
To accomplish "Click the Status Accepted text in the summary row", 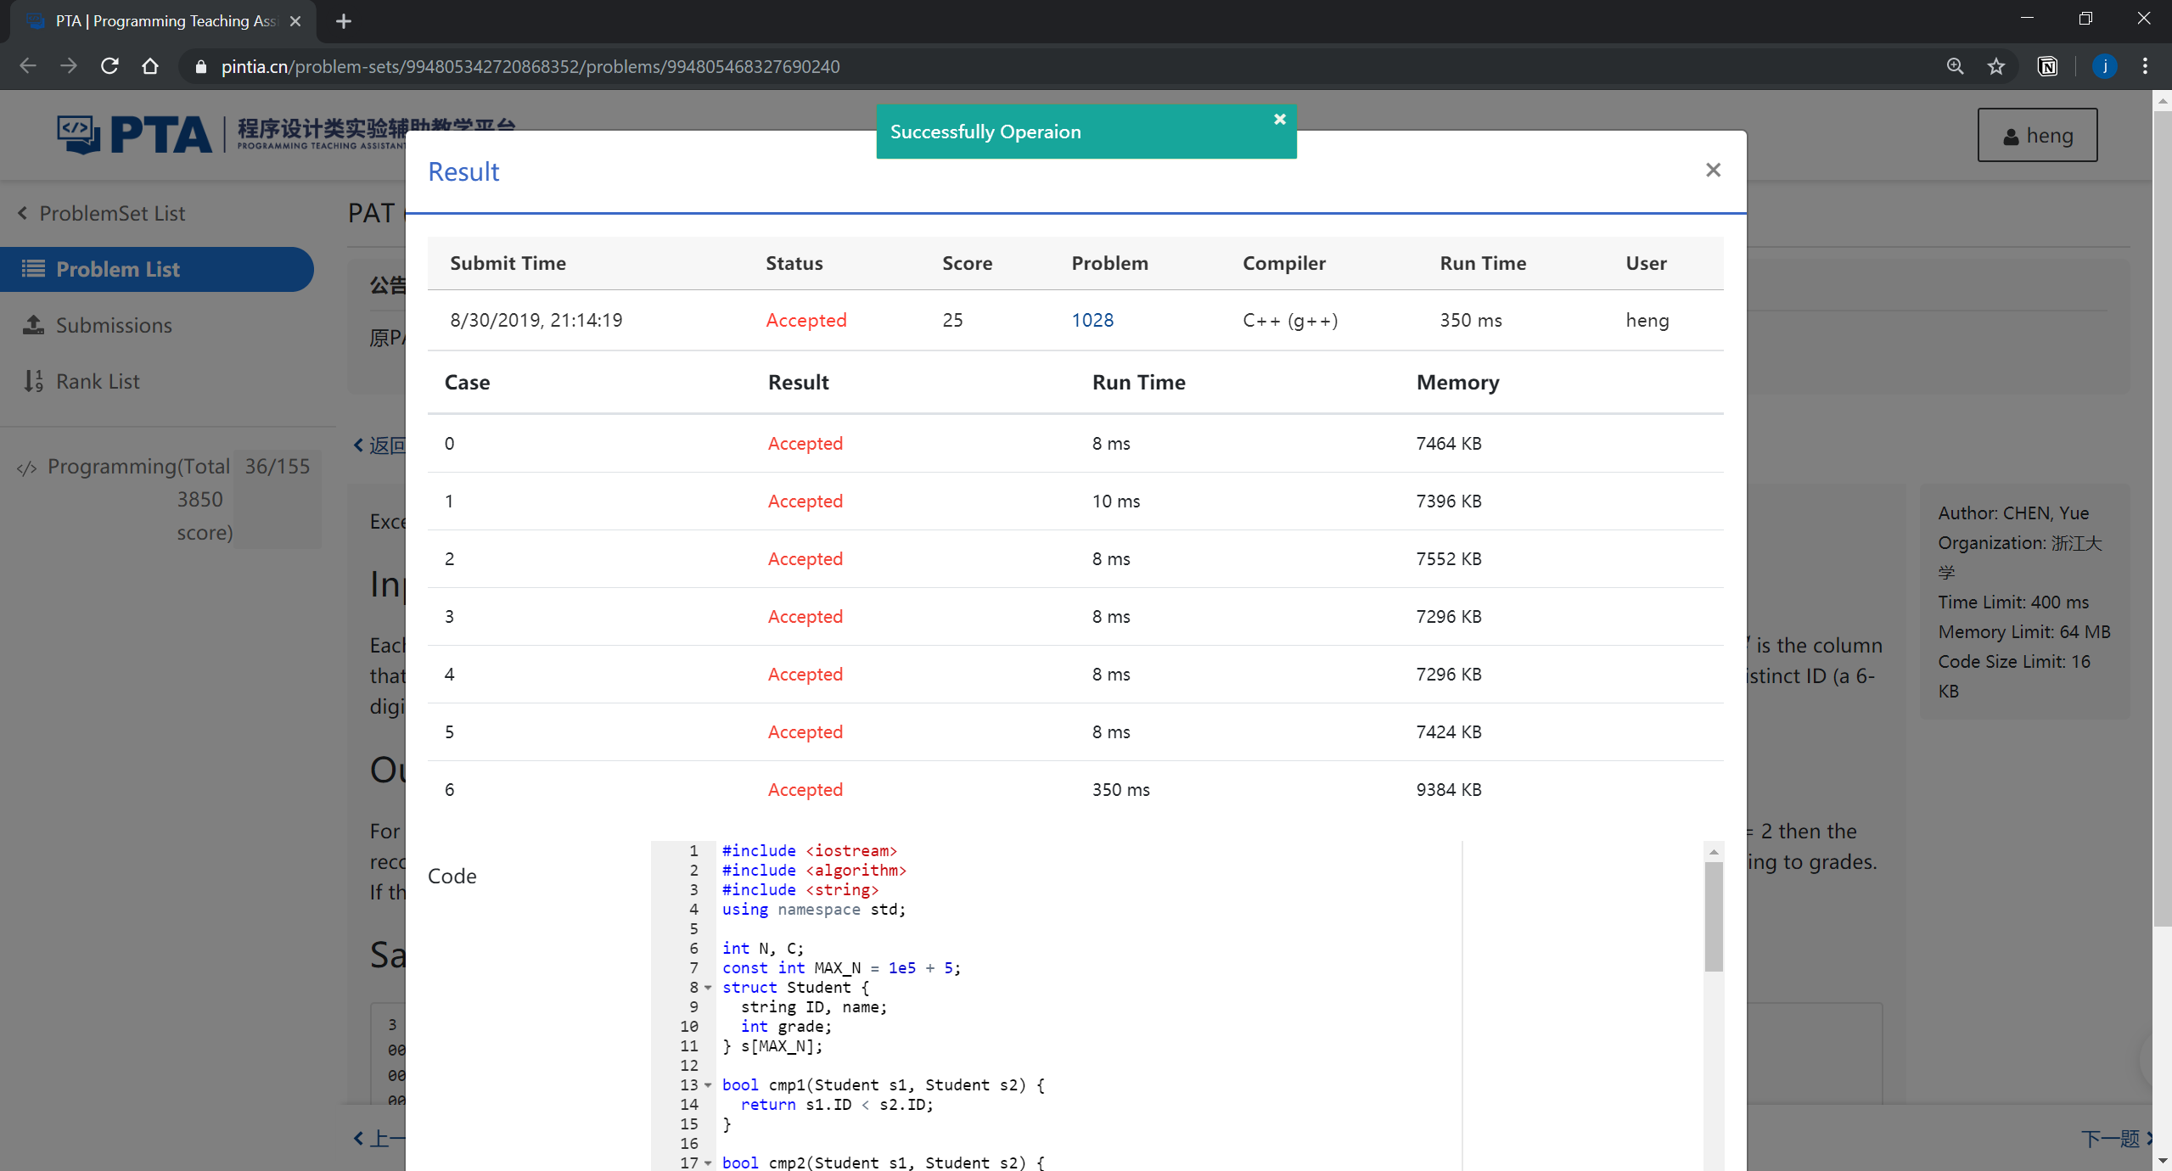I will [806, 320].
